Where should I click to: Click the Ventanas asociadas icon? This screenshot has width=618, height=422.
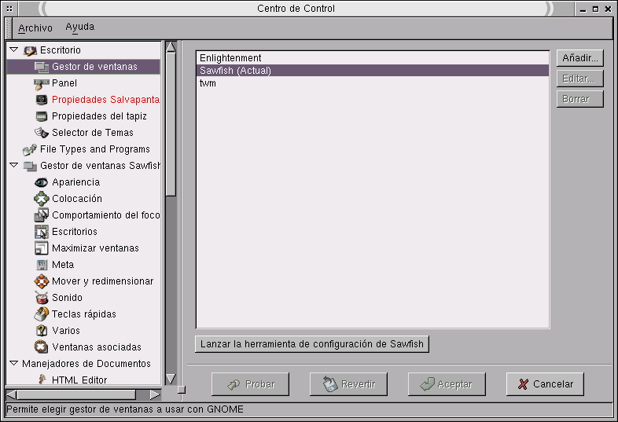(x=42, y=347)
